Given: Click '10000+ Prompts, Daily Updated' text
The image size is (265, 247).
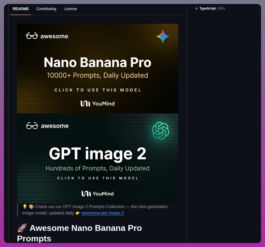Looking at the screenshot, I should [97, 75].
